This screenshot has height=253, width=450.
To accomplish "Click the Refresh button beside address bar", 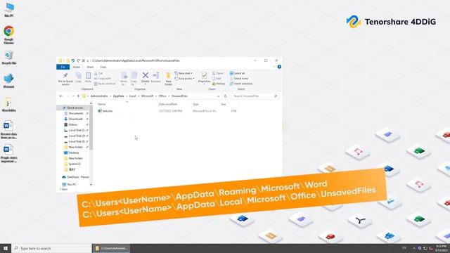I will 225,96.
